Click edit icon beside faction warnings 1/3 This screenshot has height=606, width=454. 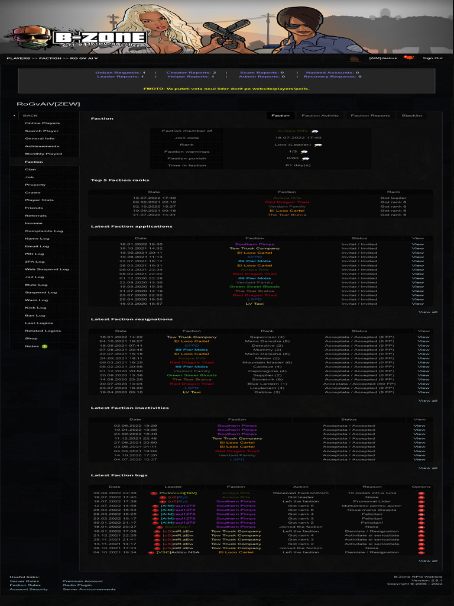pyautogui.click(x=304, y=152)
